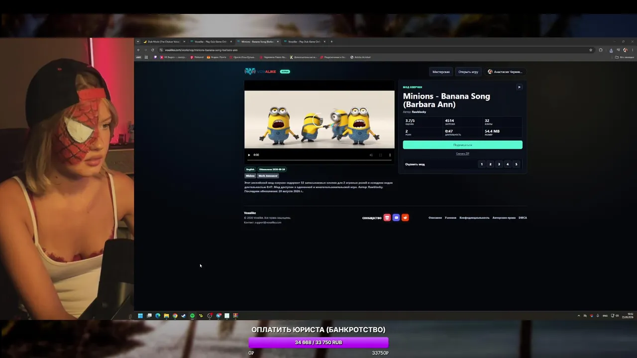
Task: Click the Voxalike logo in the header
Action: click(x=260, y=72)
